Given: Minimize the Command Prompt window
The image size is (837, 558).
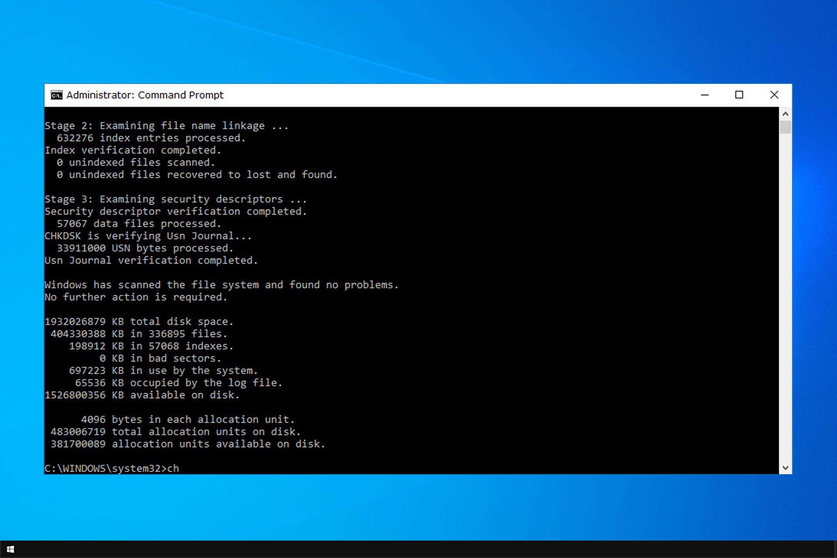Looking at the screenshot, I should [x=704, y=95].
